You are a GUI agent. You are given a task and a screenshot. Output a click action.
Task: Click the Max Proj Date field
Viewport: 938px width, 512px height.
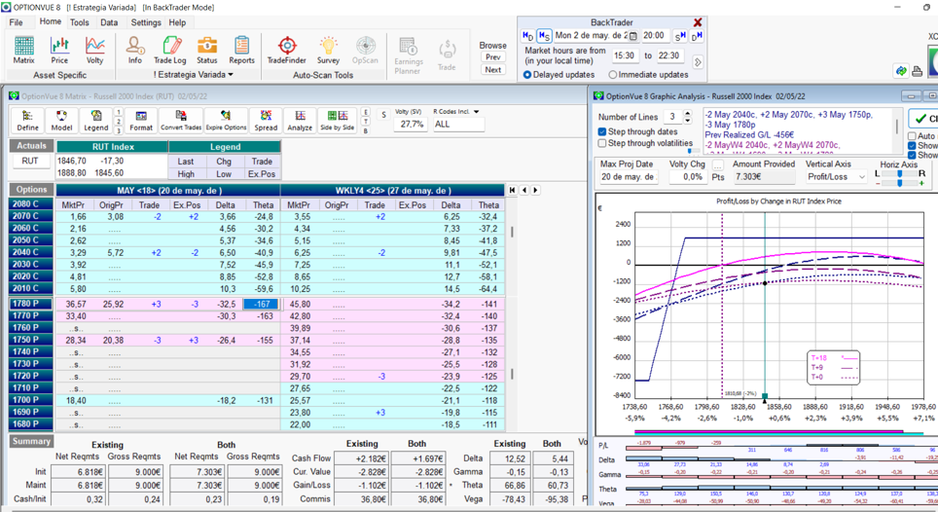pos(629,177)
